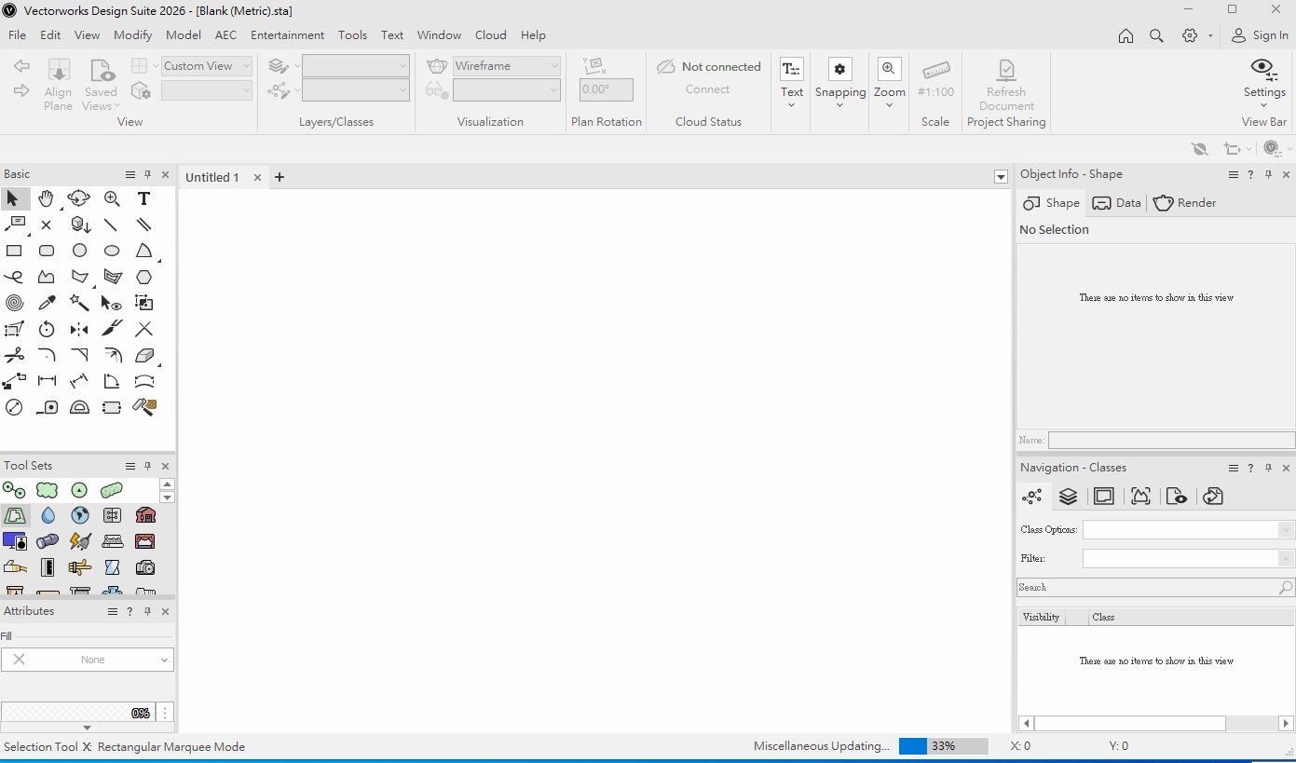Open the Modify menu
This screenshot has height=763, width=1296.
tap(132, 35)
